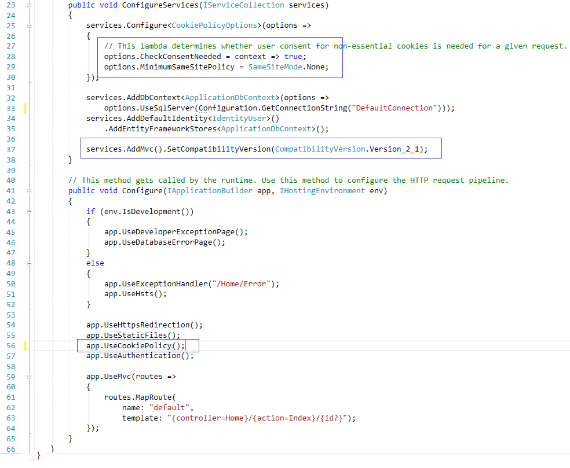Click the IServiceCollection type name
The width and height of the screenshot is (570, 468).
coord(243,5)
